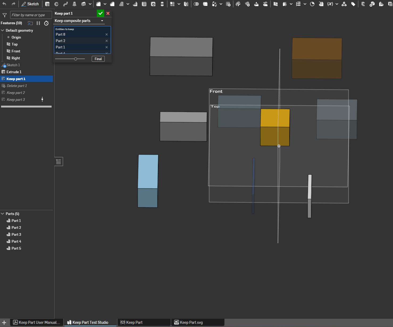Select the Shell tool

click(144, 4)
